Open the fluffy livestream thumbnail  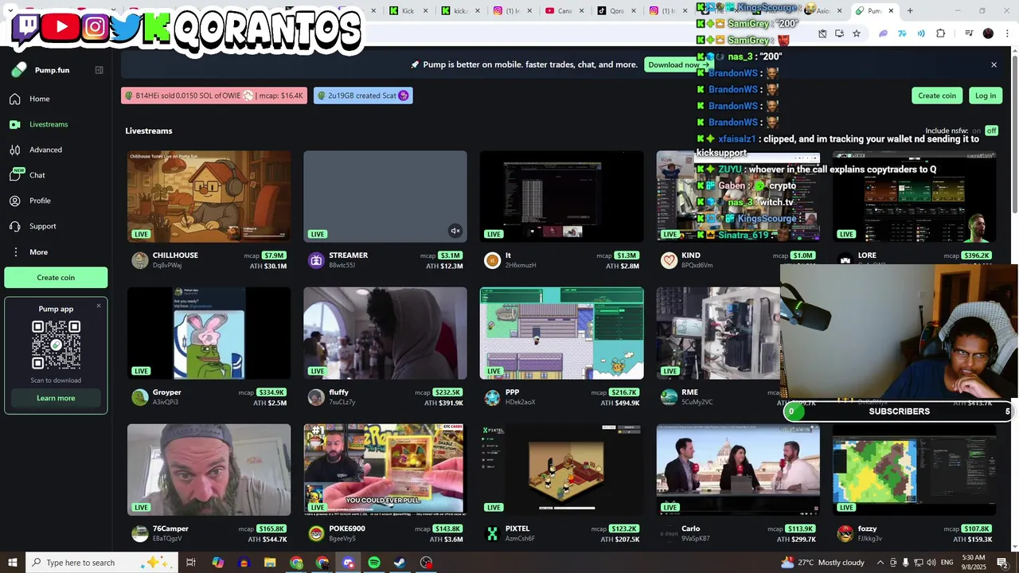tap(385, 333)
